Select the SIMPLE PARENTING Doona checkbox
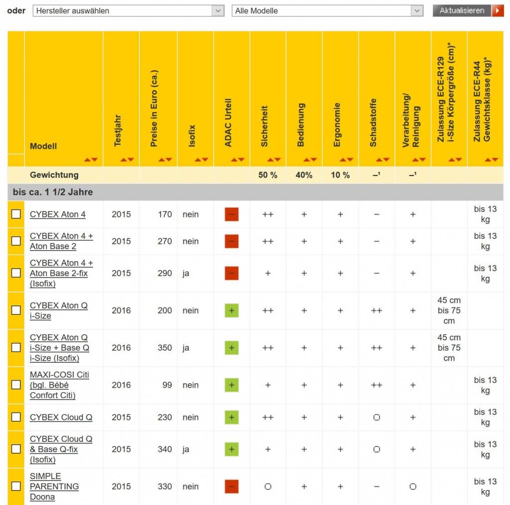Image resolution: width=510 pixels, height=505 pixels. (16, 486)
